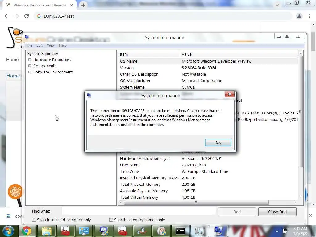Open the Help menu
The image size is (316, 237).
(63, 45)
